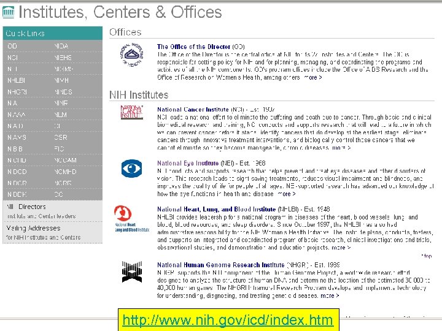
Task: Select NIDA in Quick Links
Action: point(61,46)
